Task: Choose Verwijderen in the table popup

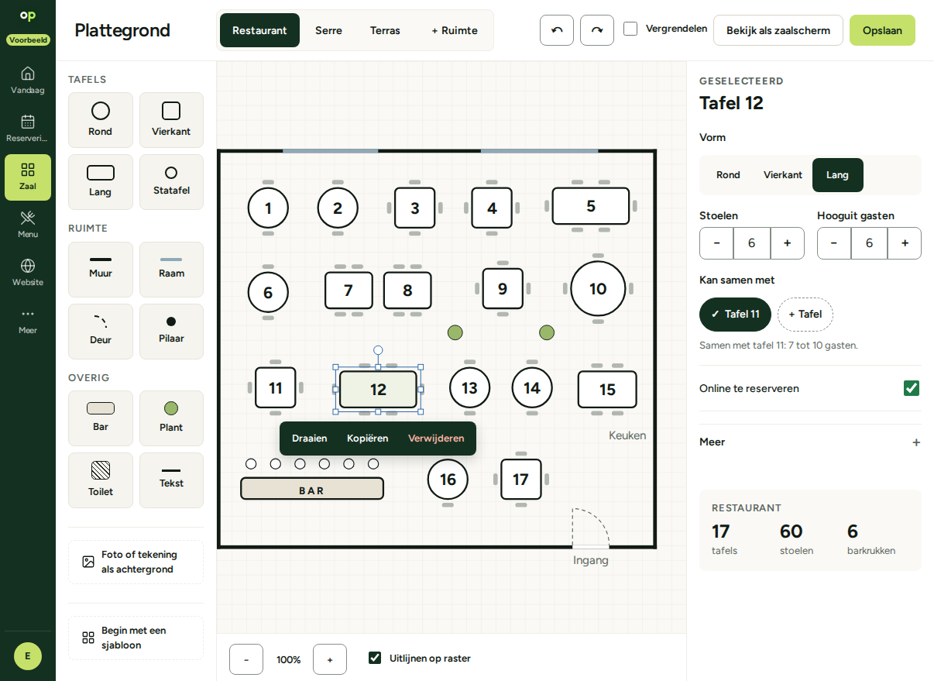Action: 436,439
